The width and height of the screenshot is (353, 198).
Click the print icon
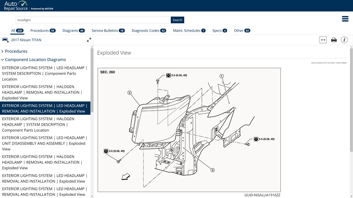(334, 40)
